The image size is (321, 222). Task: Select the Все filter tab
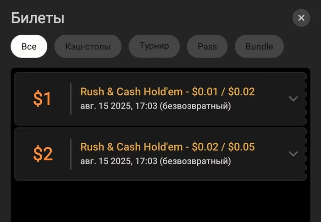pyautogui.click(x=29, y=46)
